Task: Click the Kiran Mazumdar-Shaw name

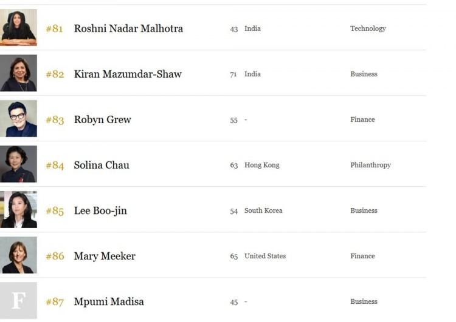Action: tap(128, 74)
